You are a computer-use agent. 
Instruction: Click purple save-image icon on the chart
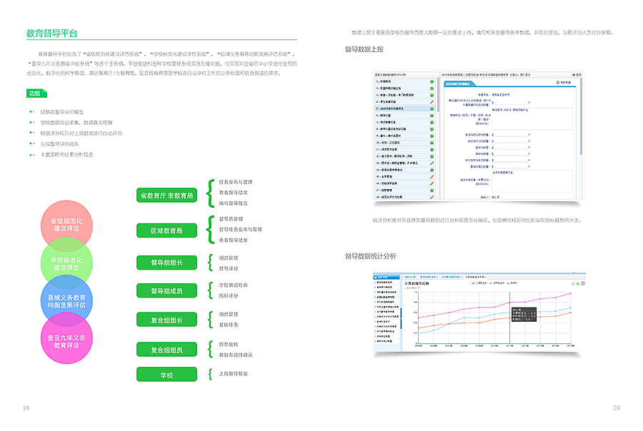coord(583,283)
